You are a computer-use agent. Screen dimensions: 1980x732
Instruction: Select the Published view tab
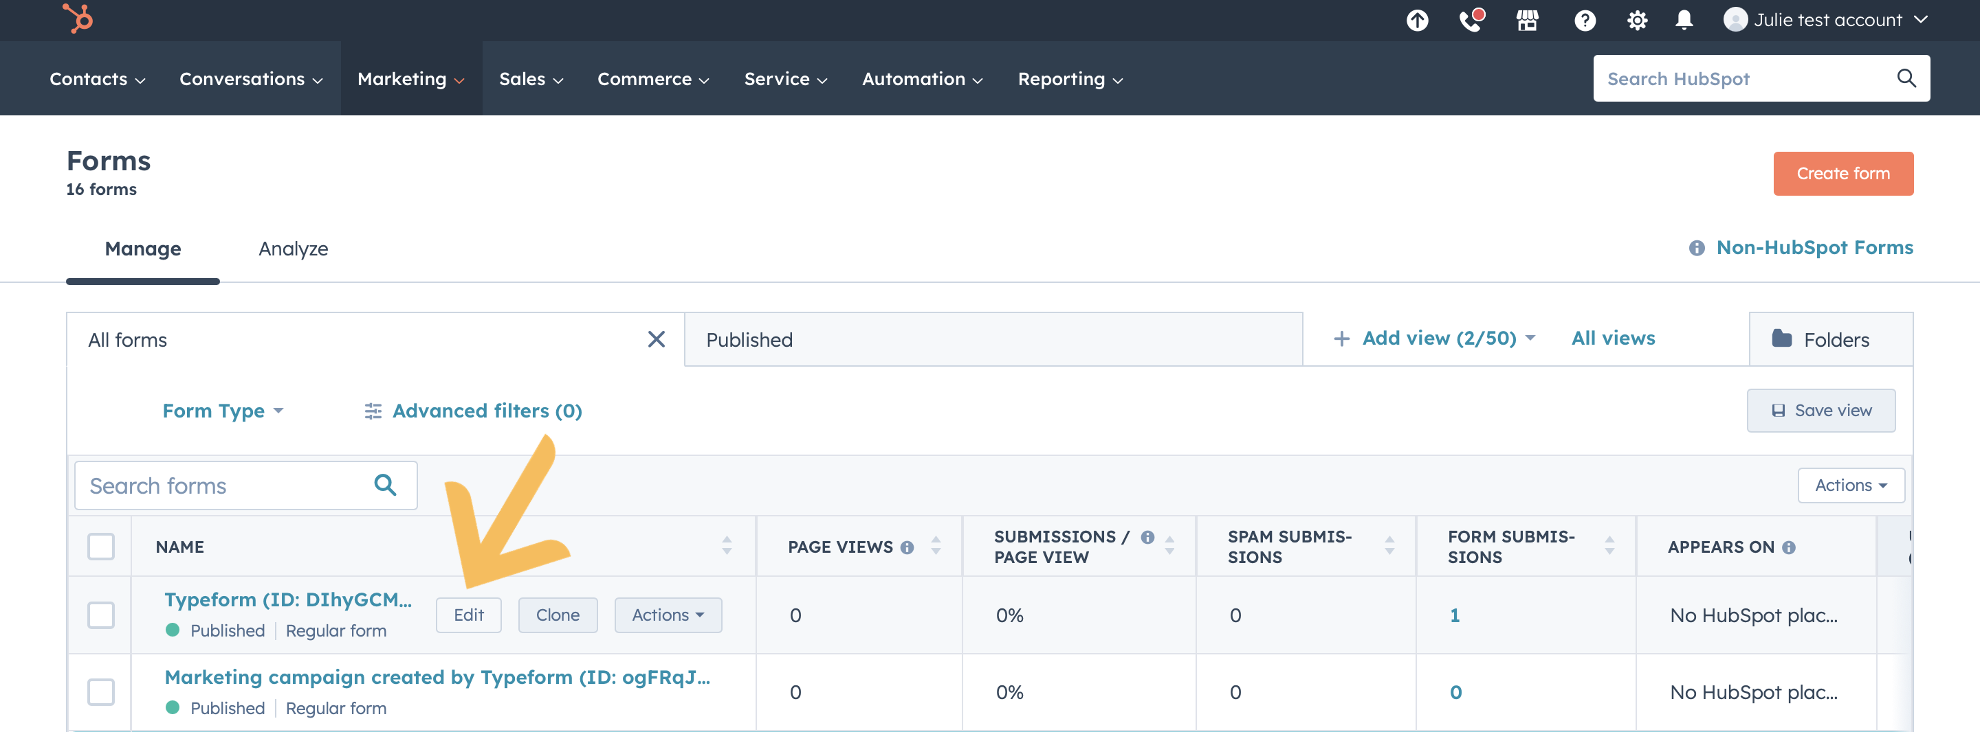[993, 339]
